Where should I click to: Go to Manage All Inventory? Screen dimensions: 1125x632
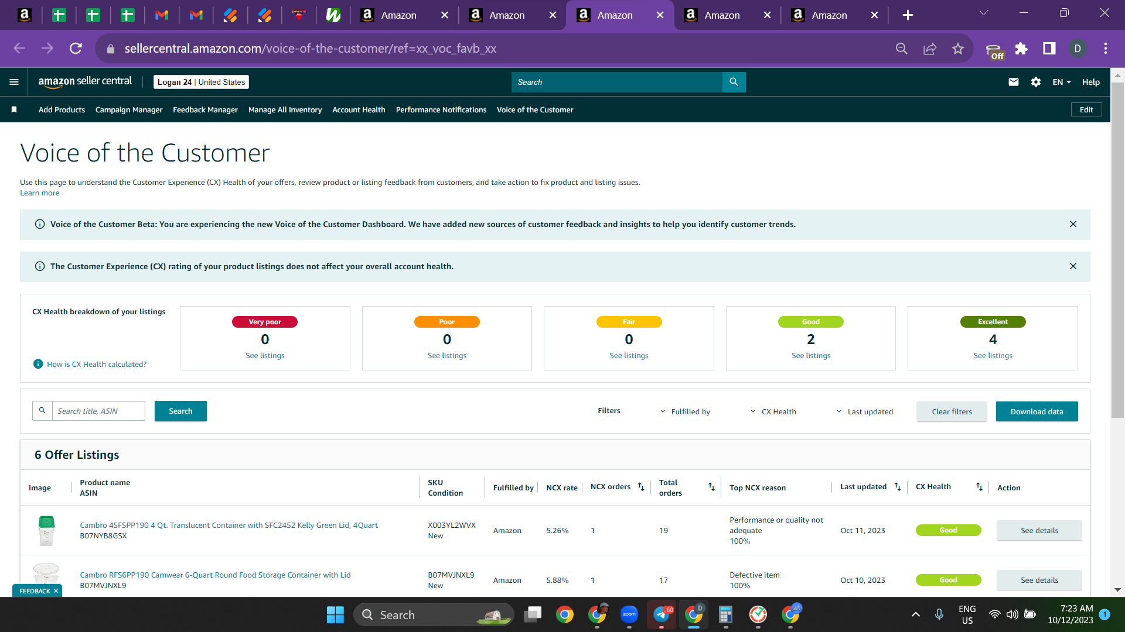[285, 109]
